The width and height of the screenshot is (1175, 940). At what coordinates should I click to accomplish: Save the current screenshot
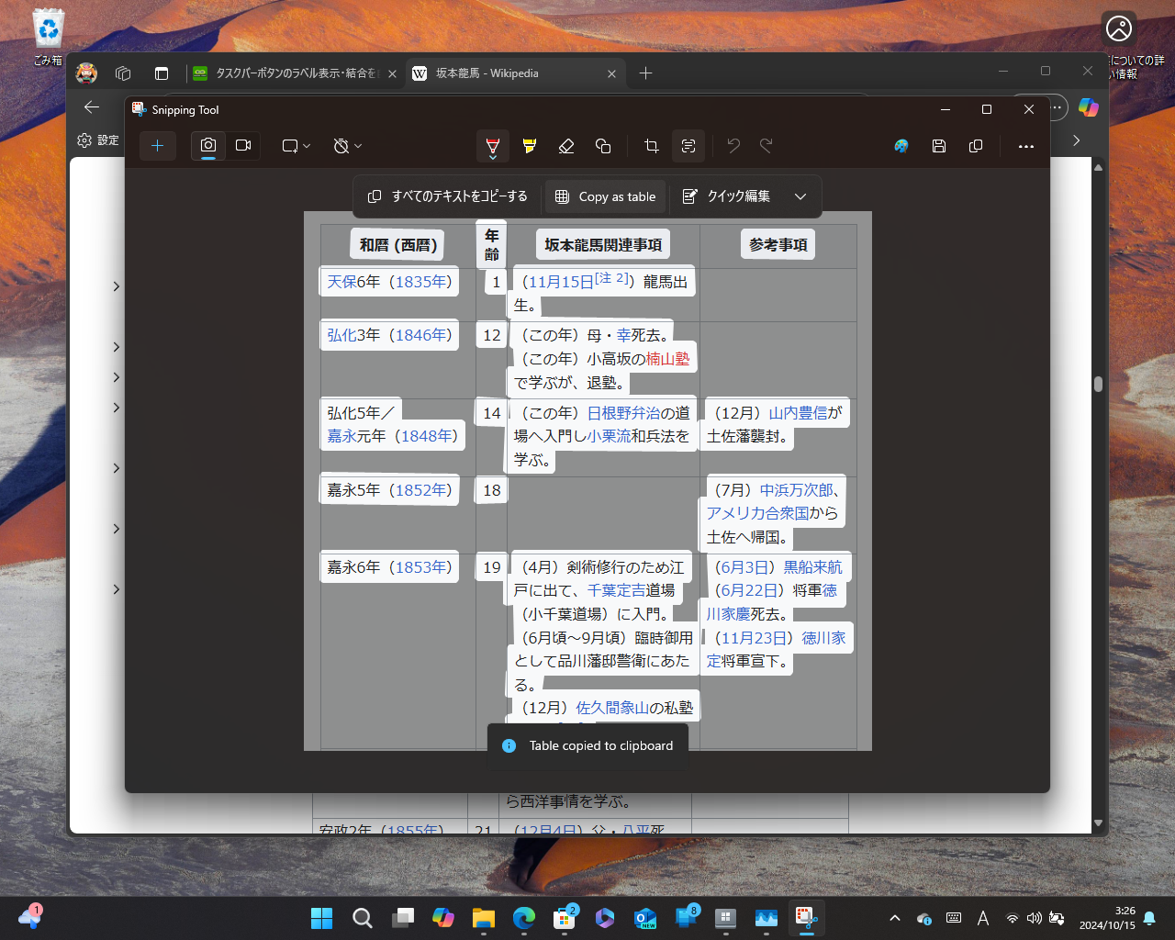(938, 145)
